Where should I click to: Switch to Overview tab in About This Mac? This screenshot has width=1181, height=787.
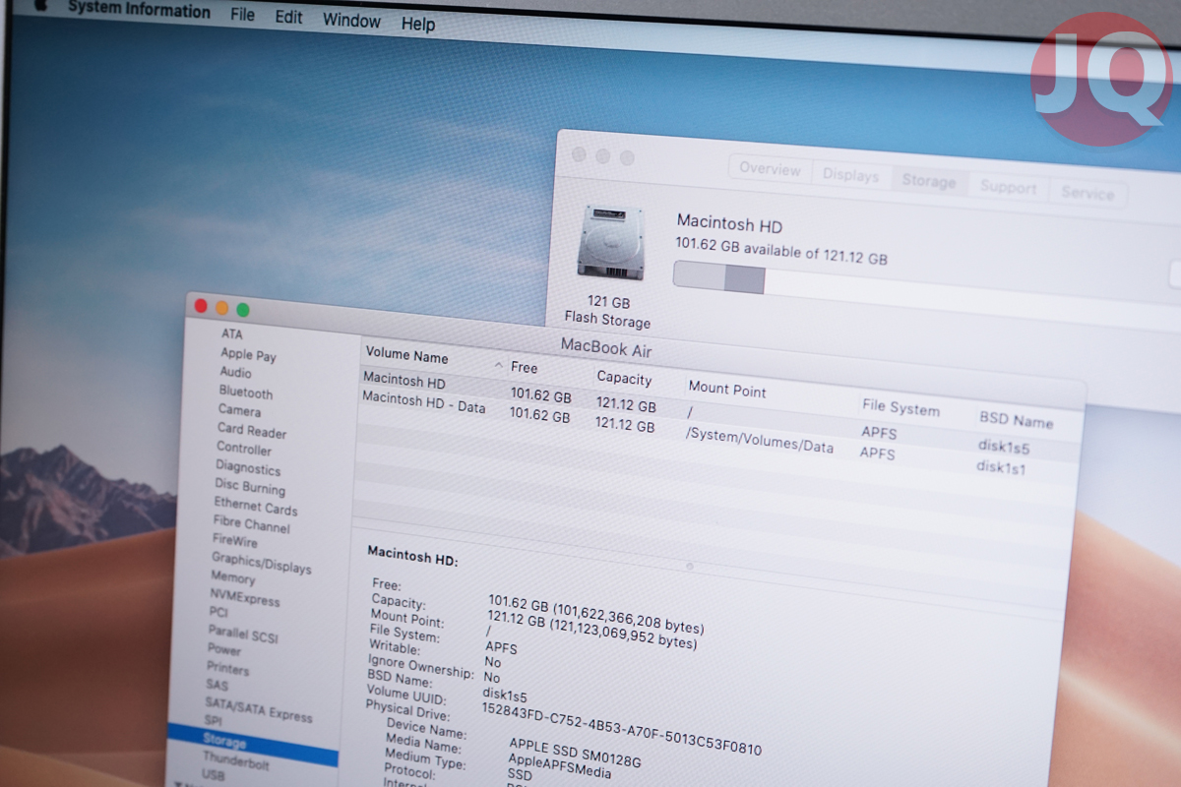[771, 169]
